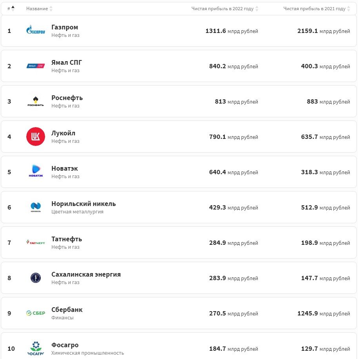Open the Sakhalin Energy round emblem

35,278
